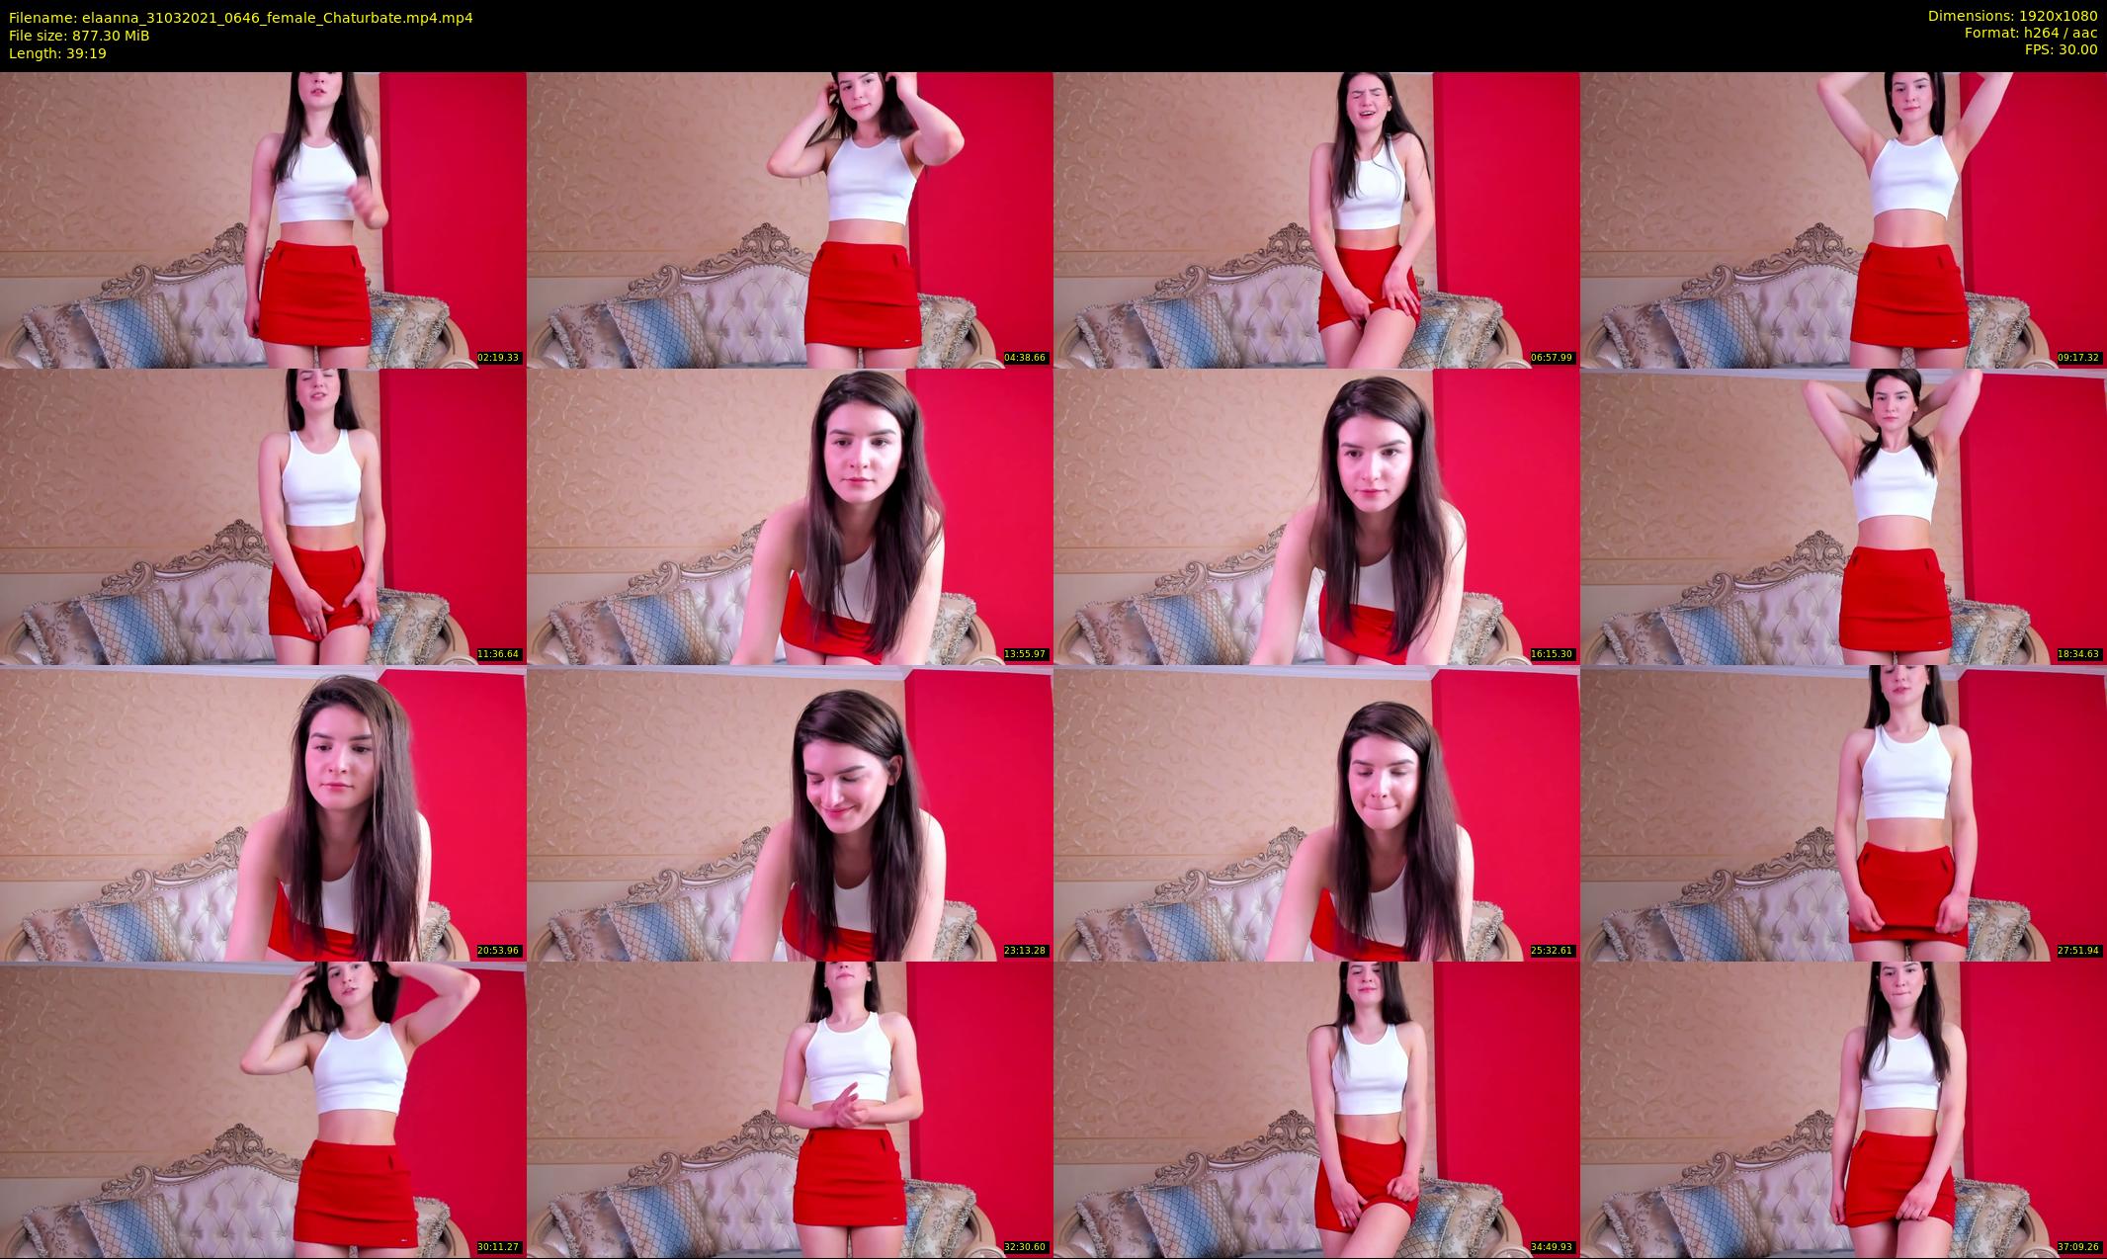Screen dimensions: 2107x1259
Task: Open the frame labeled 23:13.28
Action: (790, 812)
